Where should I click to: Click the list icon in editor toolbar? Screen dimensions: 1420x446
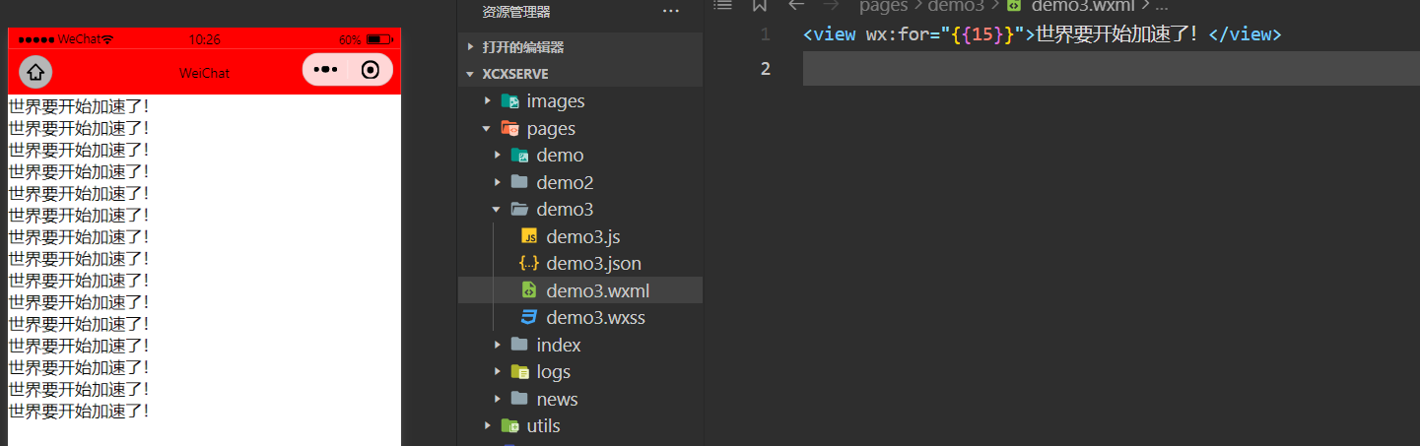tap(722, 6)
